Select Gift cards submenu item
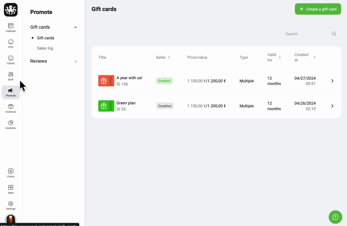This screenshot has width=347, height=226. click(x=46, y=38)
